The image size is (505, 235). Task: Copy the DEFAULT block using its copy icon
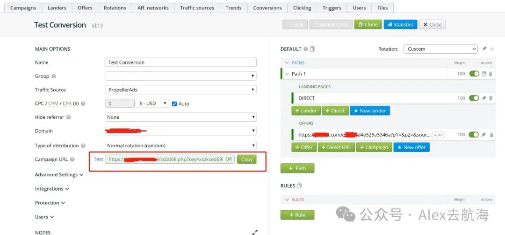(312, 49)
